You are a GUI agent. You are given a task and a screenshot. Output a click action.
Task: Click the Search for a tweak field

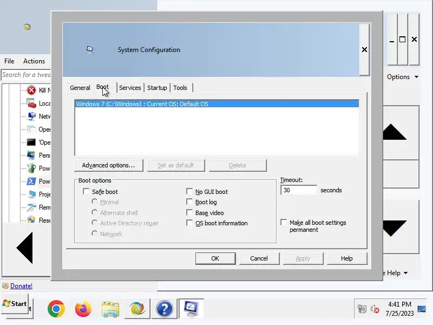[x=26, y=75]
